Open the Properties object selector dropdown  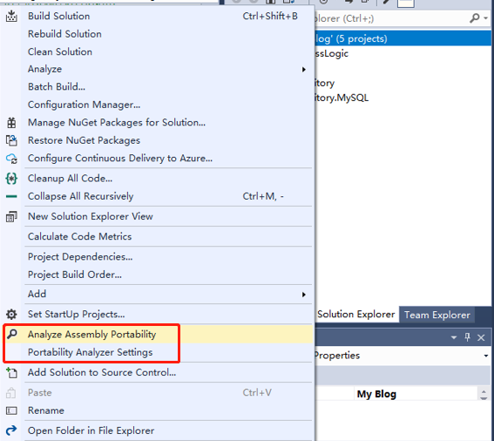(486, 356)
